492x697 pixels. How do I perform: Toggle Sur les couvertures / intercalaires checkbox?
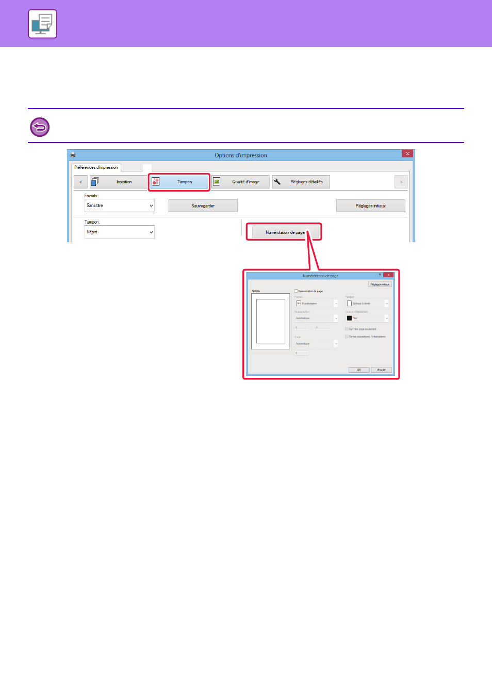pyautogui.click(x=347, y=337)
